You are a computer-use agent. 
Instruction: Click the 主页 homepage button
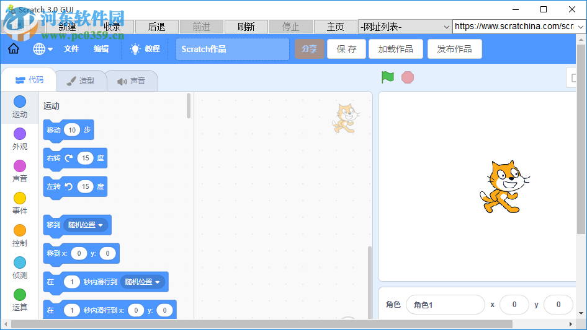click(336, 27)
